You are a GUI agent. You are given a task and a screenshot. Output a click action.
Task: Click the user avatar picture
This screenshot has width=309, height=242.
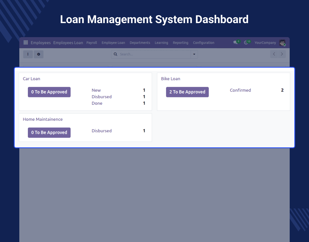(283, 43)
